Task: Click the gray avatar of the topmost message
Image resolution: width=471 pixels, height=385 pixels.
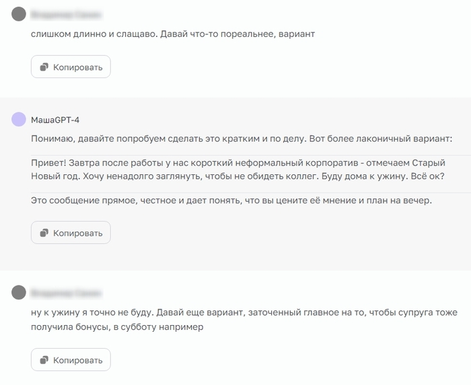Action: pos(19,15)
